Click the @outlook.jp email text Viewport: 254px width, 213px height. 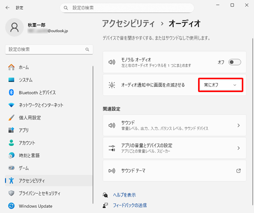click(58, 31)
